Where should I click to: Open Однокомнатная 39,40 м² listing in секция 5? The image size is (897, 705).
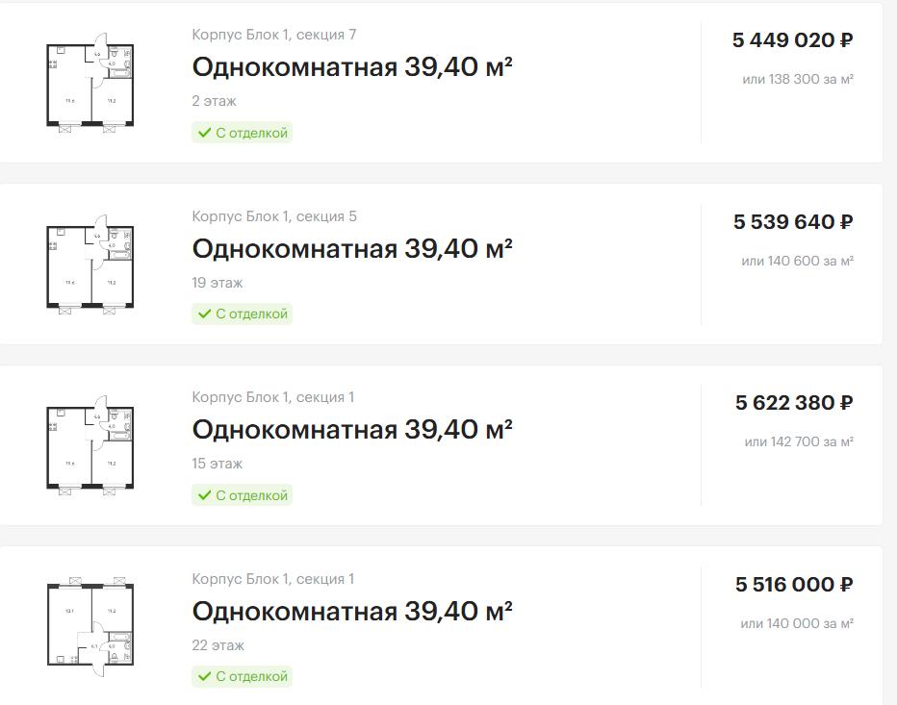[352, 249]
